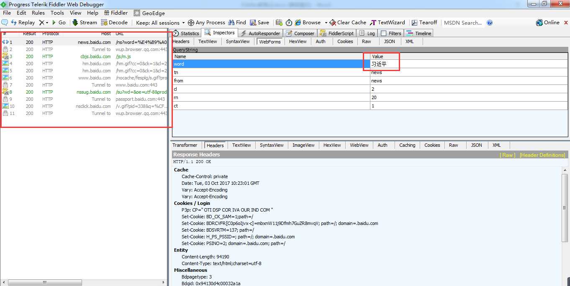Open the TextWizard tool
570x286 pixels.
(388, 23)
